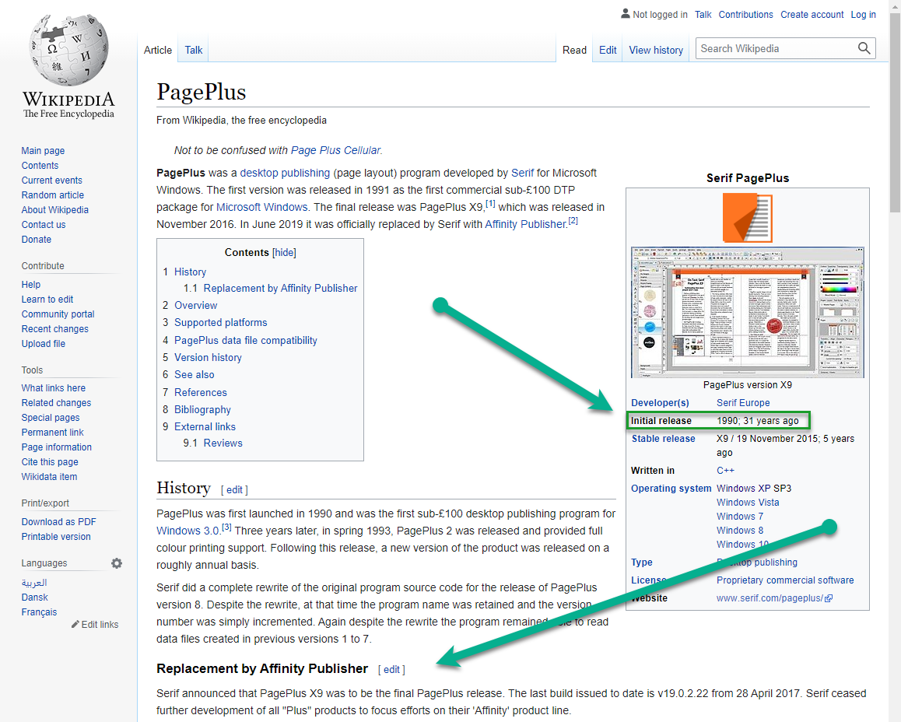Open Windows Vista link in infobox

748,503
